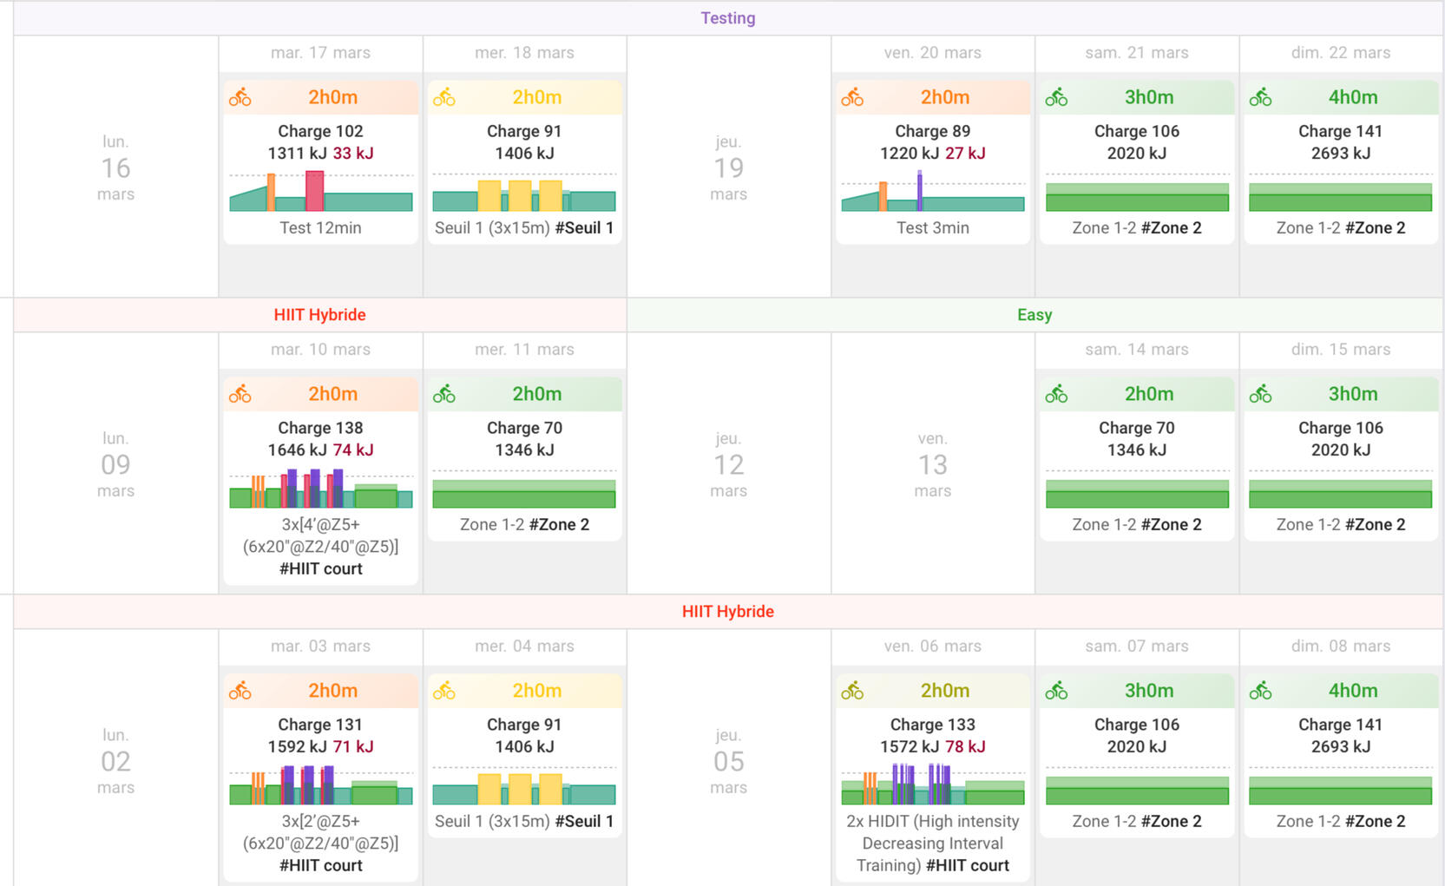The width and height of the screenshot is (1445, 886).
Task: Click the Charge 131 value
Action: 320,725
